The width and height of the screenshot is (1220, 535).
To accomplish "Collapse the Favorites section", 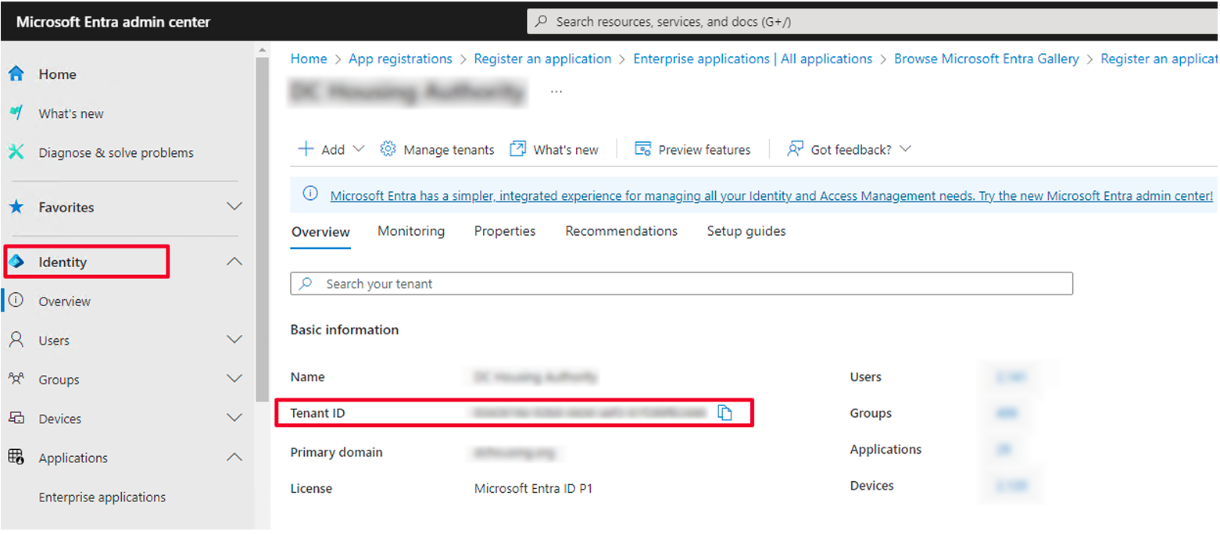I will [x=234, y=207].
